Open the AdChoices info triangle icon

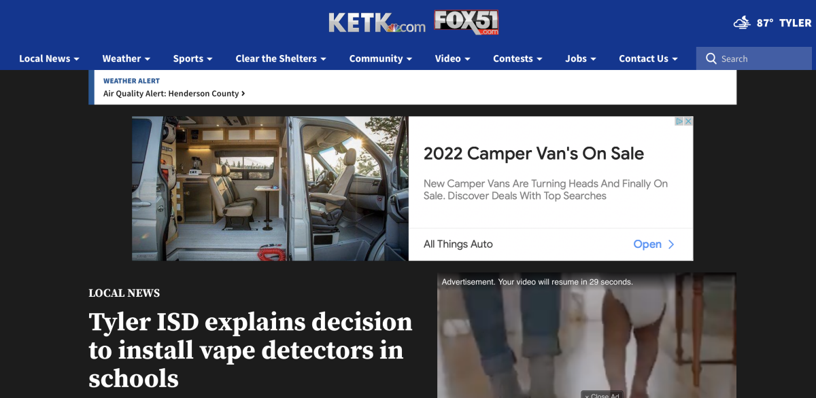click(x=679, y=121)
